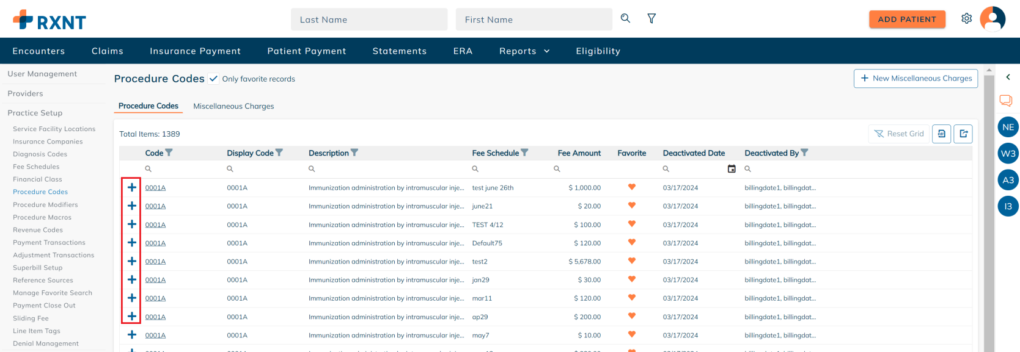This screenshot has height=352, width=1020.
Task: Toggle favorite heart for TEST 4/12 row
Action: click(x=632, y=224)
